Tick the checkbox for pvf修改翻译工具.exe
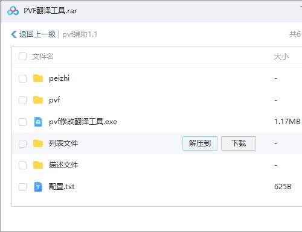Image resolution: width=302 pixels, height=232 pixels. [x=22, y=122]
